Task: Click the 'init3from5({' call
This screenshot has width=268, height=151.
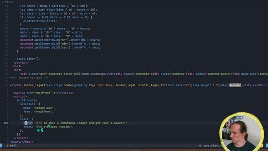Action: (27, 100)
